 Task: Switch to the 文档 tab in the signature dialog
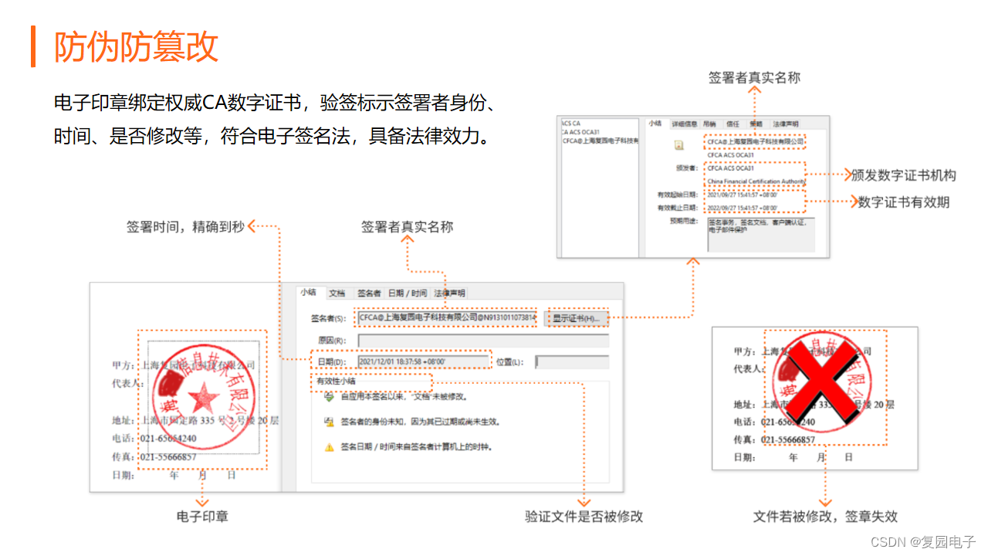[x=337, y=293]
